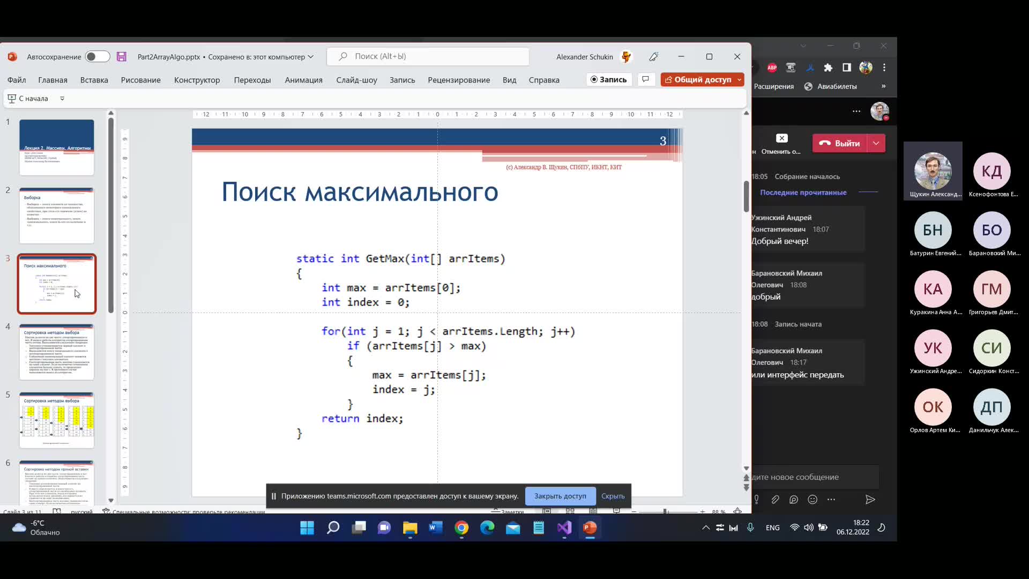
Task: Click the ENG language indicator
Action: tap(772, 528)
